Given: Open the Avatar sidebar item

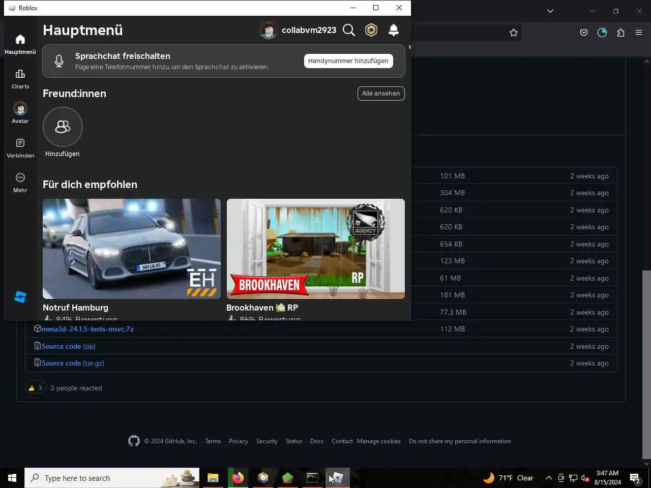Looking at the screenshot, I should [20, 113].
